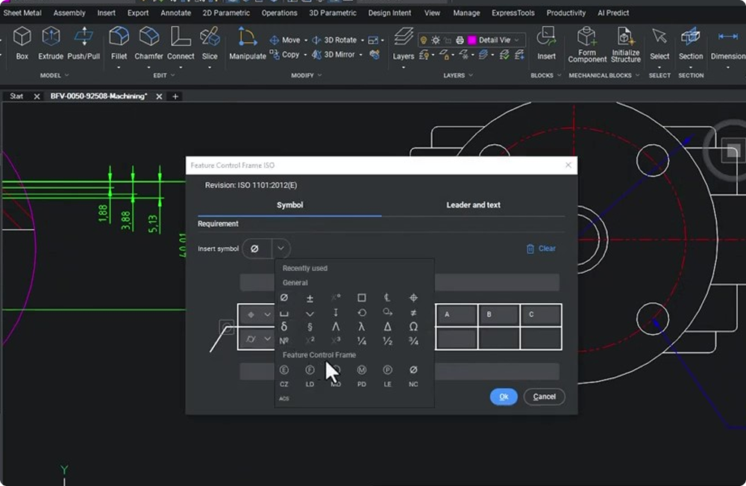
Task: Toggle the layer lock icon
Action: [x=448, y=40]
